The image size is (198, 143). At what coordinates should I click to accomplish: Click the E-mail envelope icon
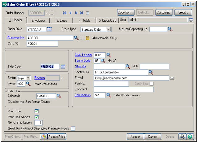172,78
